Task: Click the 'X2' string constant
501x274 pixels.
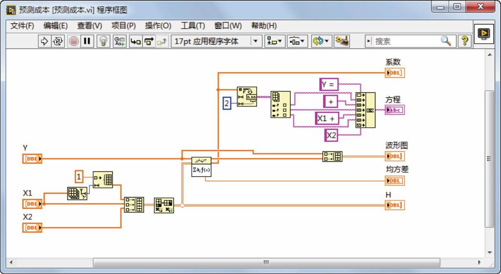Action: [331, 135]
